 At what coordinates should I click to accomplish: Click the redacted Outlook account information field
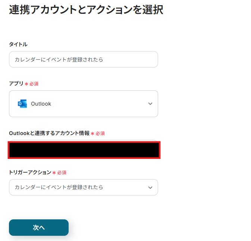[x=84, y=150]
